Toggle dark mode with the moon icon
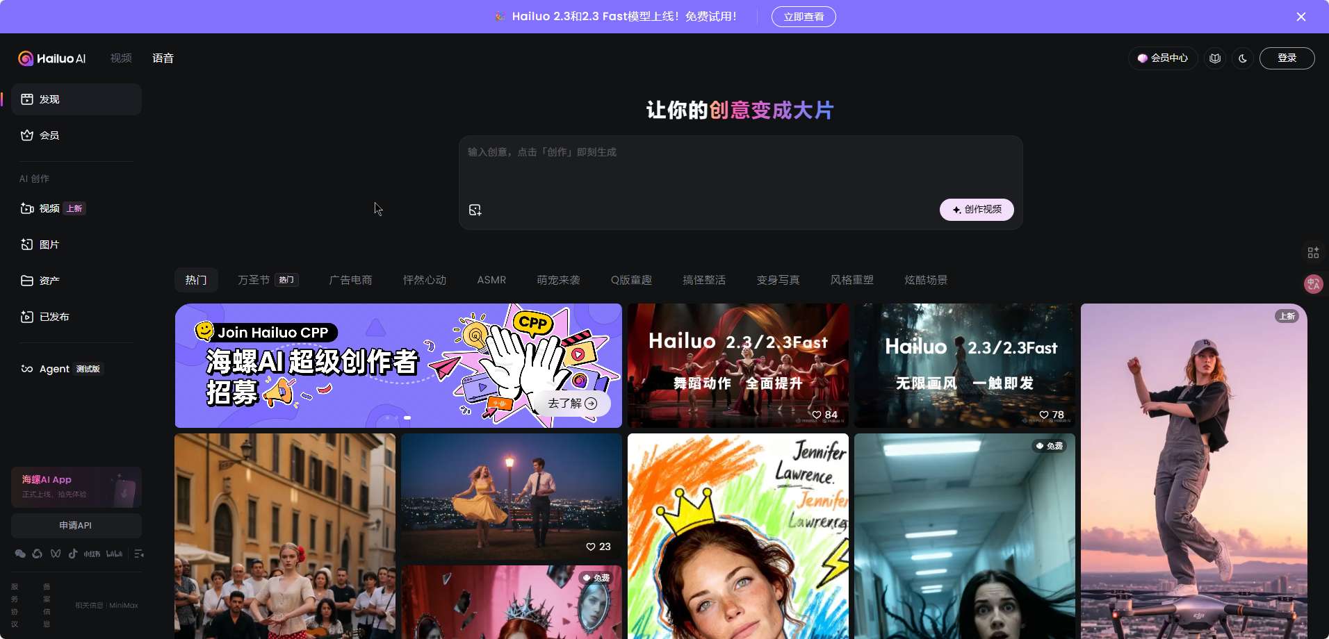This screenshot has width=1329, height=639. [x=1243, y=58]
